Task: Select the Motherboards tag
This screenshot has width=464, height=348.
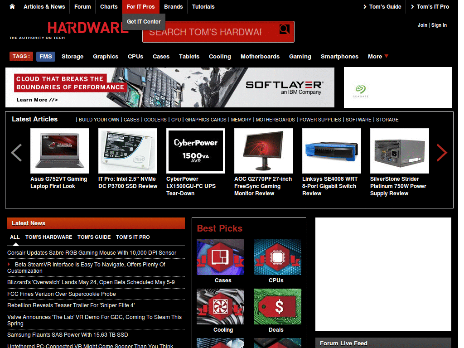Action: pos(260,57)
